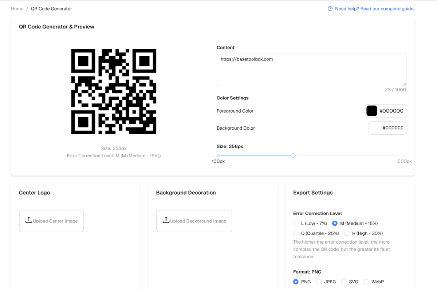
Task: Click the Upload Center Image button
Action: pos(51,221)
